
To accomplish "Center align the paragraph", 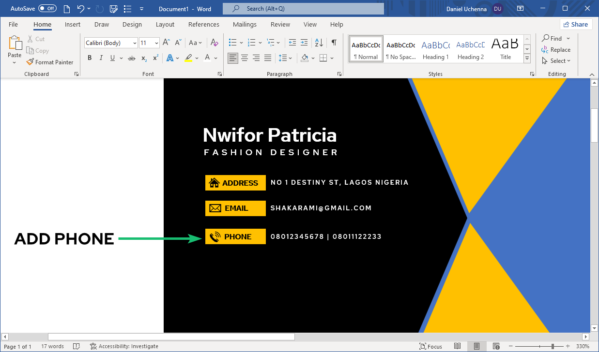I will point(245,58).
